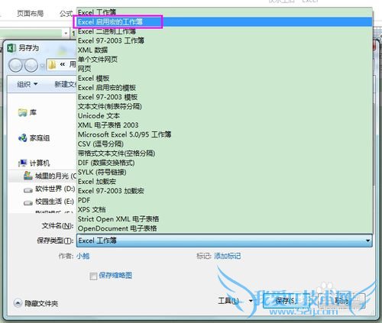Click the folder icon in address bar
The width and height of the screenshot is (382, 323).
pos(52,65)
